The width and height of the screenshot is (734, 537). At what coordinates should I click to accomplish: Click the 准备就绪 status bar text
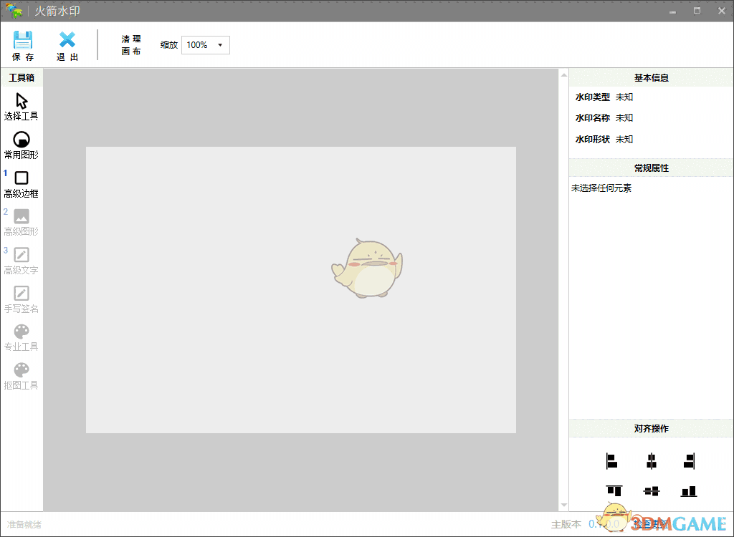pyautogui.click(x=24, y=524)
